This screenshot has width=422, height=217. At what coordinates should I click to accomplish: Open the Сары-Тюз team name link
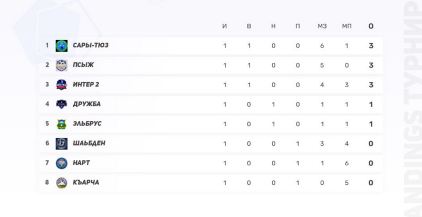click(x=91, y=46)
